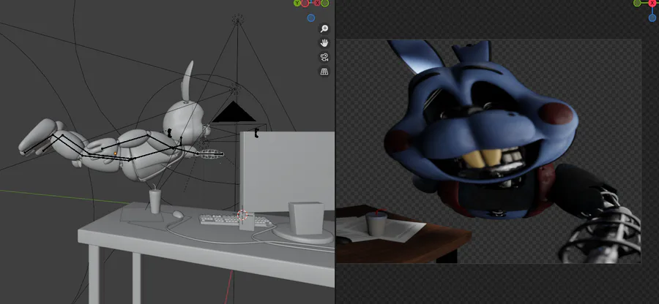Select the rabbit's upright ear in left viewport
This screenshot has width=659, height=304.
187,81
